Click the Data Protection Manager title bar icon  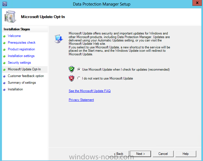point(4,4)
